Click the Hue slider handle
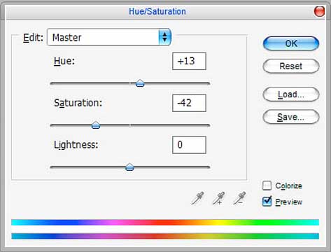This screenshot has width=331, height=252. pos(140,83)
